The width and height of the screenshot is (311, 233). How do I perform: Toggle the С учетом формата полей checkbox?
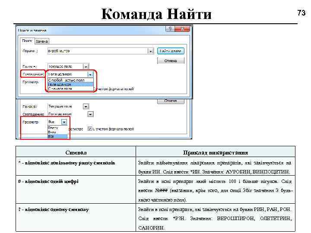pyautogui.click(x=90, y=129)
